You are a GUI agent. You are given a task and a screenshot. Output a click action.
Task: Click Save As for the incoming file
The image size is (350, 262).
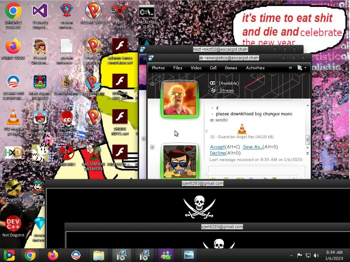(x=253, y=147)
